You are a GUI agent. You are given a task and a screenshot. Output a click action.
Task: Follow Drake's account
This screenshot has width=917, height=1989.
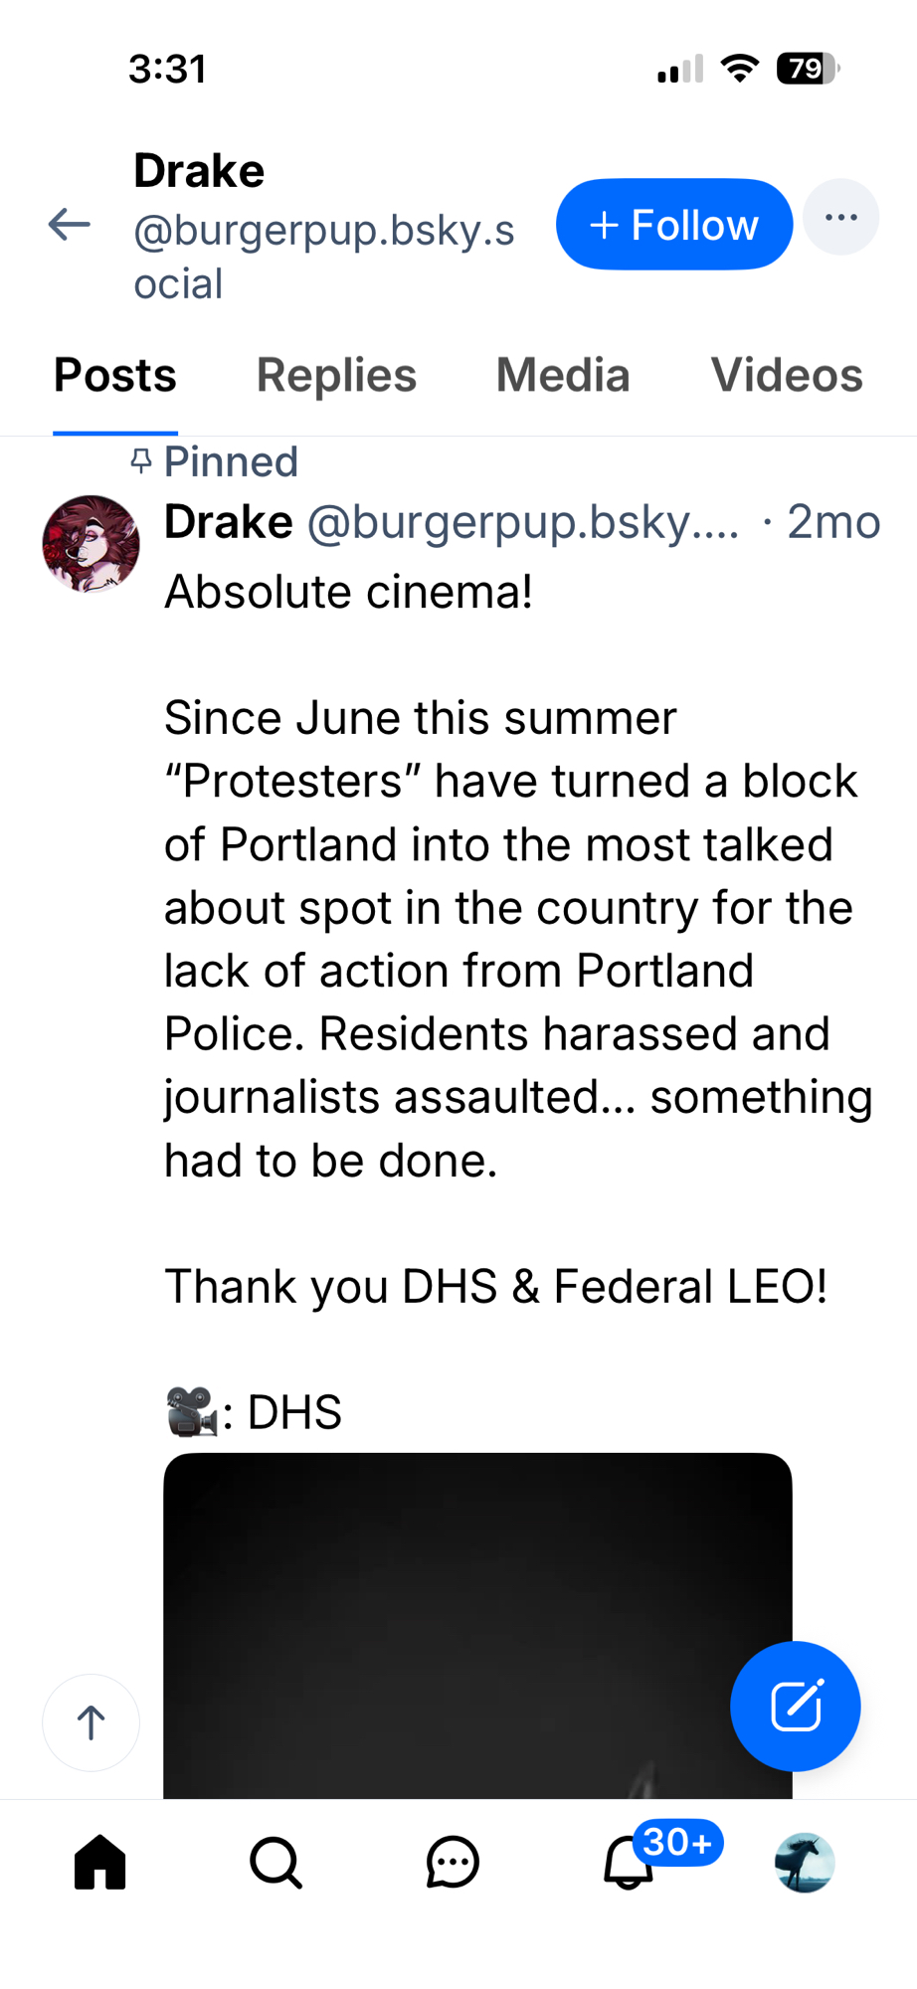[673, 225]
